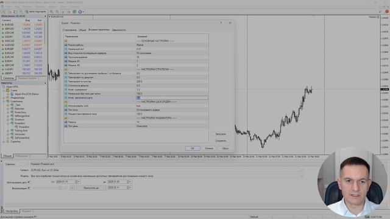This screenshot has width=390, height=219.
Task: Open the От date picker dropdown
Action: click(79, 182)
